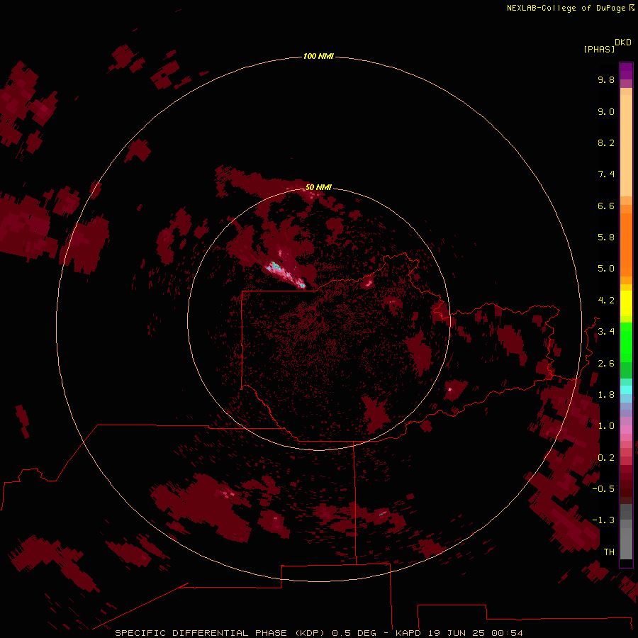The height and width of the screenshot is (638, 638).
Task: Click the TH threshold label on scale
Action: coord(609,552)
